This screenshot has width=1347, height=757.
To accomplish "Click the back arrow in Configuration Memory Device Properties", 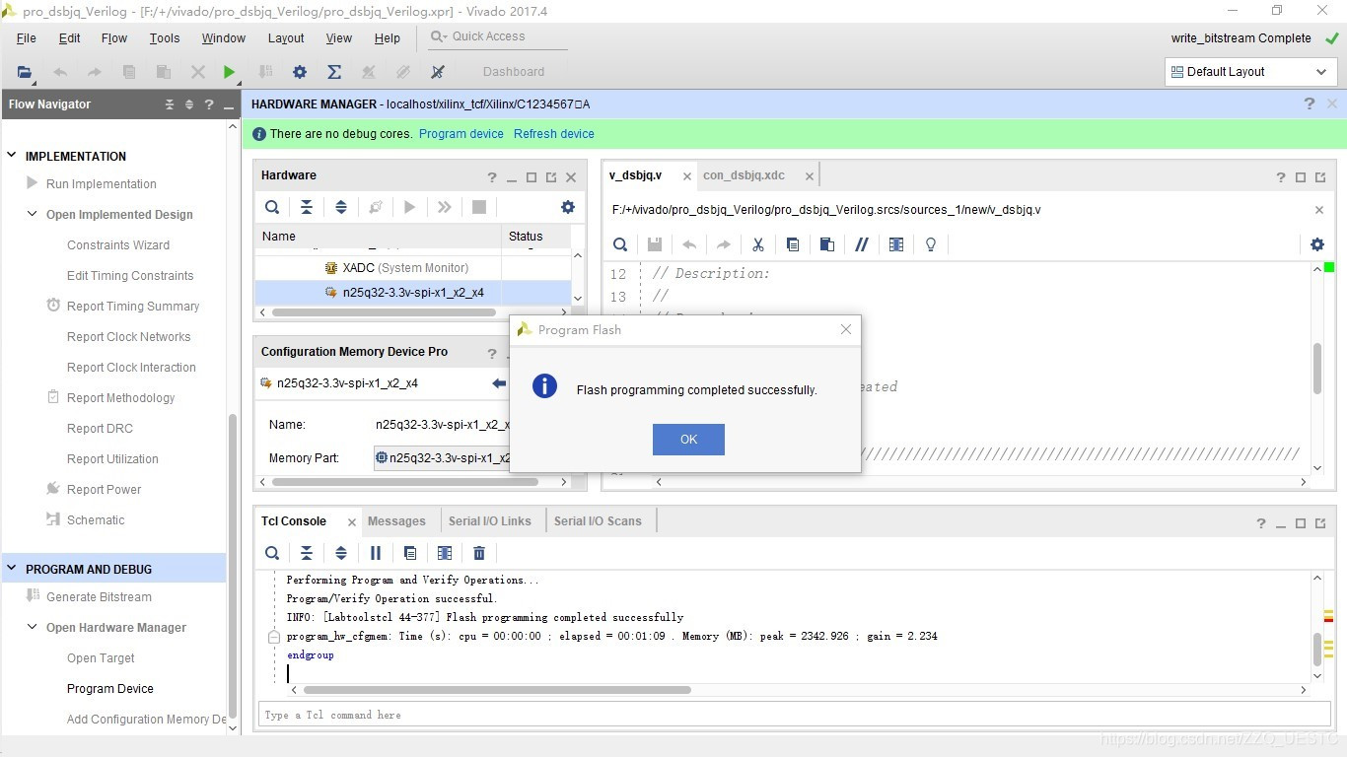I will coord(499,383).
